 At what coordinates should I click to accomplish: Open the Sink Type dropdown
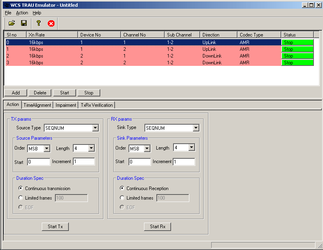click(x=196, y=128)
